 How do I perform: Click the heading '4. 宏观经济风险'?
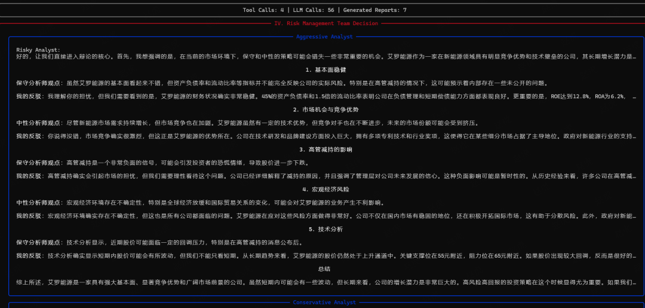coord(325,190)
